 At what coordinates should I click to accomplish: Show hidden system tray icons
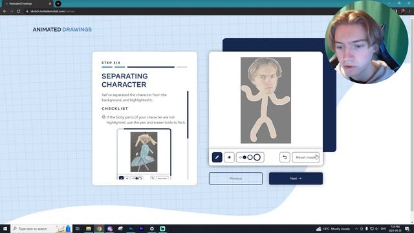[x=356, y=228]
